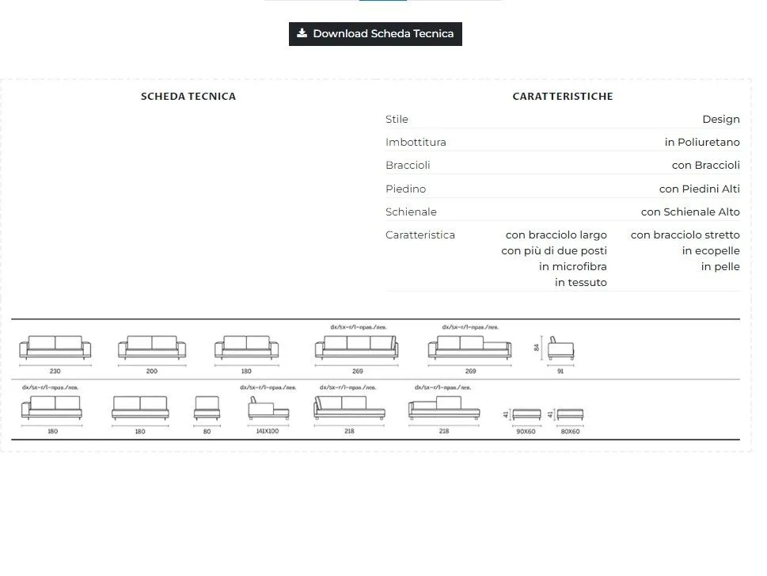Click the 'Design' style value
The image size is (767, 576).
pos(720,120)
